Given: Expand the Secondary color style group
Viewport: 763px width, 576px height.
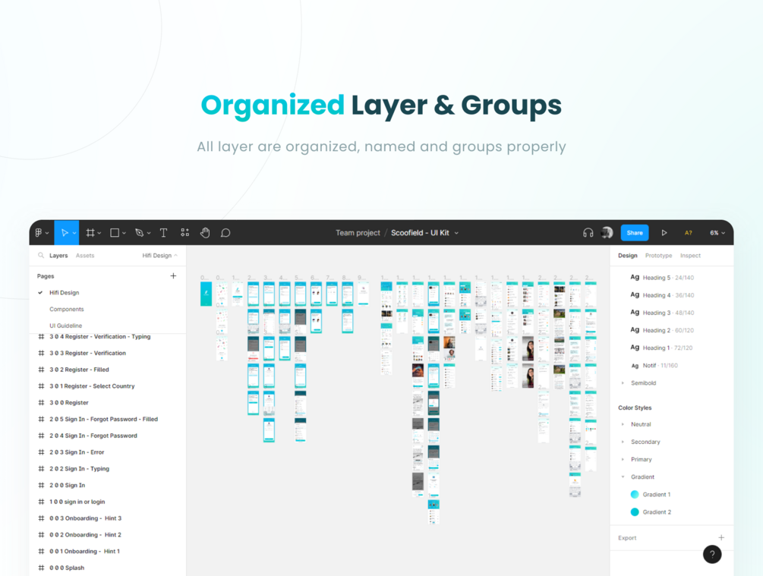Looking at the screenshot, I should (x=623, y=442).
